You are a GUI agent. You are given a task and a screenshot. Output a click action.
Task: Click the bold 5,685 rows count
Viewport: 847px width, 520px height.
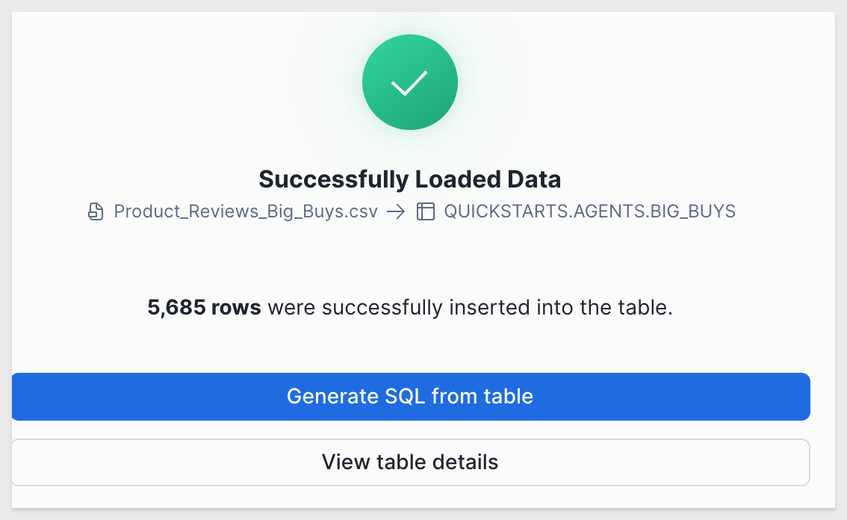[x=204, y=308]
